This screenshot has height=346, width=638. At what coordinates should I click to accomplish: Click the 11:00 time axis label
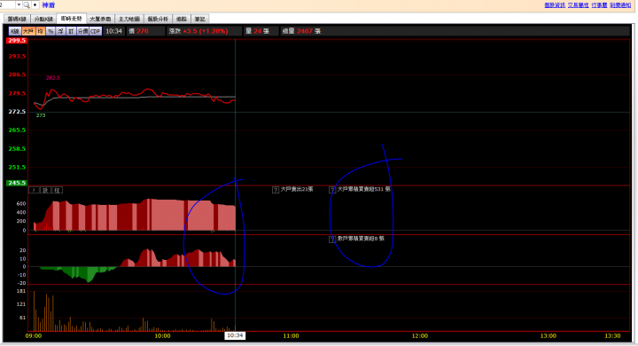pyautogui.click(x=291, y=336)
